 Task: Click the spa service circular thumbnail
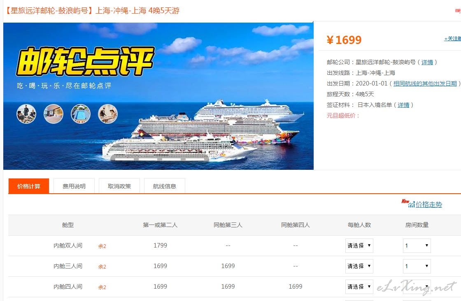(x=107, y=113)
